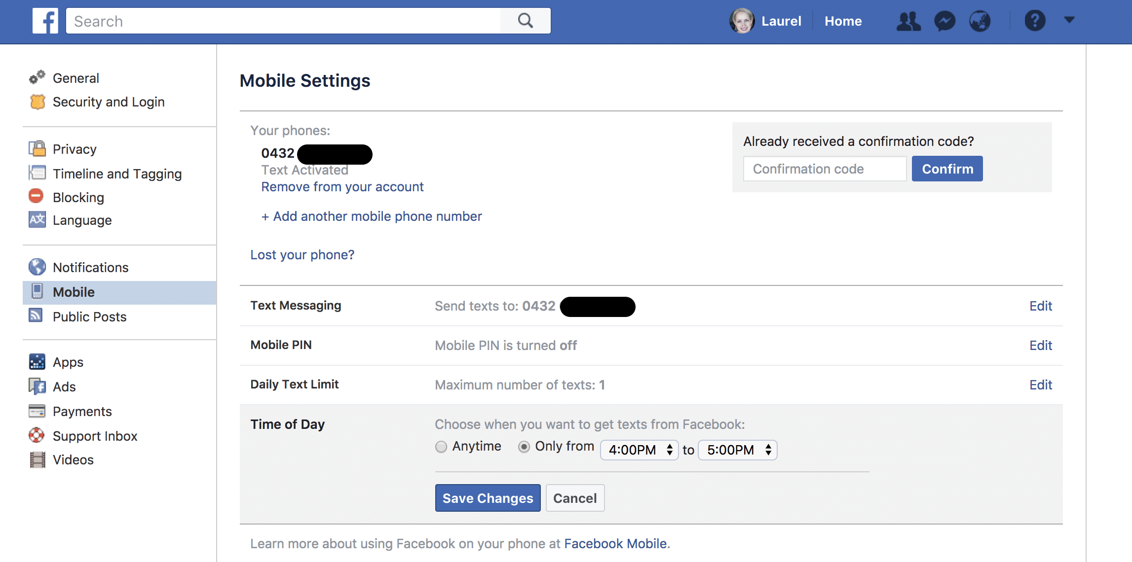Open Notifications settings in sidebar

(x=91, y=267)
